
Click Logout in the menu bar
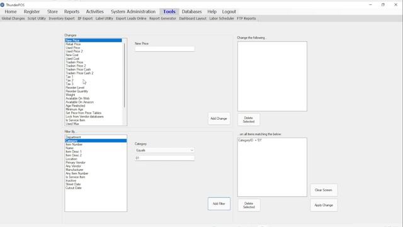point(229,11)
